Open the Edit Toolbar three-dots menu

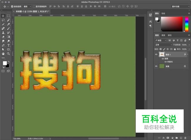tap(3, 58)
